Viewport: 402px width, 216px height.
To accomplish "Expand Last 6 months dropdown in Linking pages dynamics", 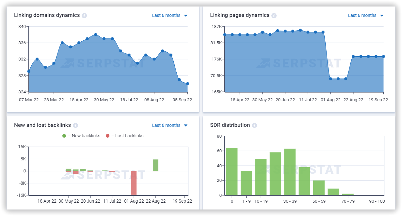I will click(365, 15).
